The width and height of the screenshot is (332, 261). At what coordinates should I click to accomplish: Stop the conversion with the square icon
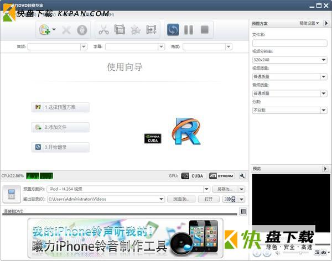pos(205,30)
